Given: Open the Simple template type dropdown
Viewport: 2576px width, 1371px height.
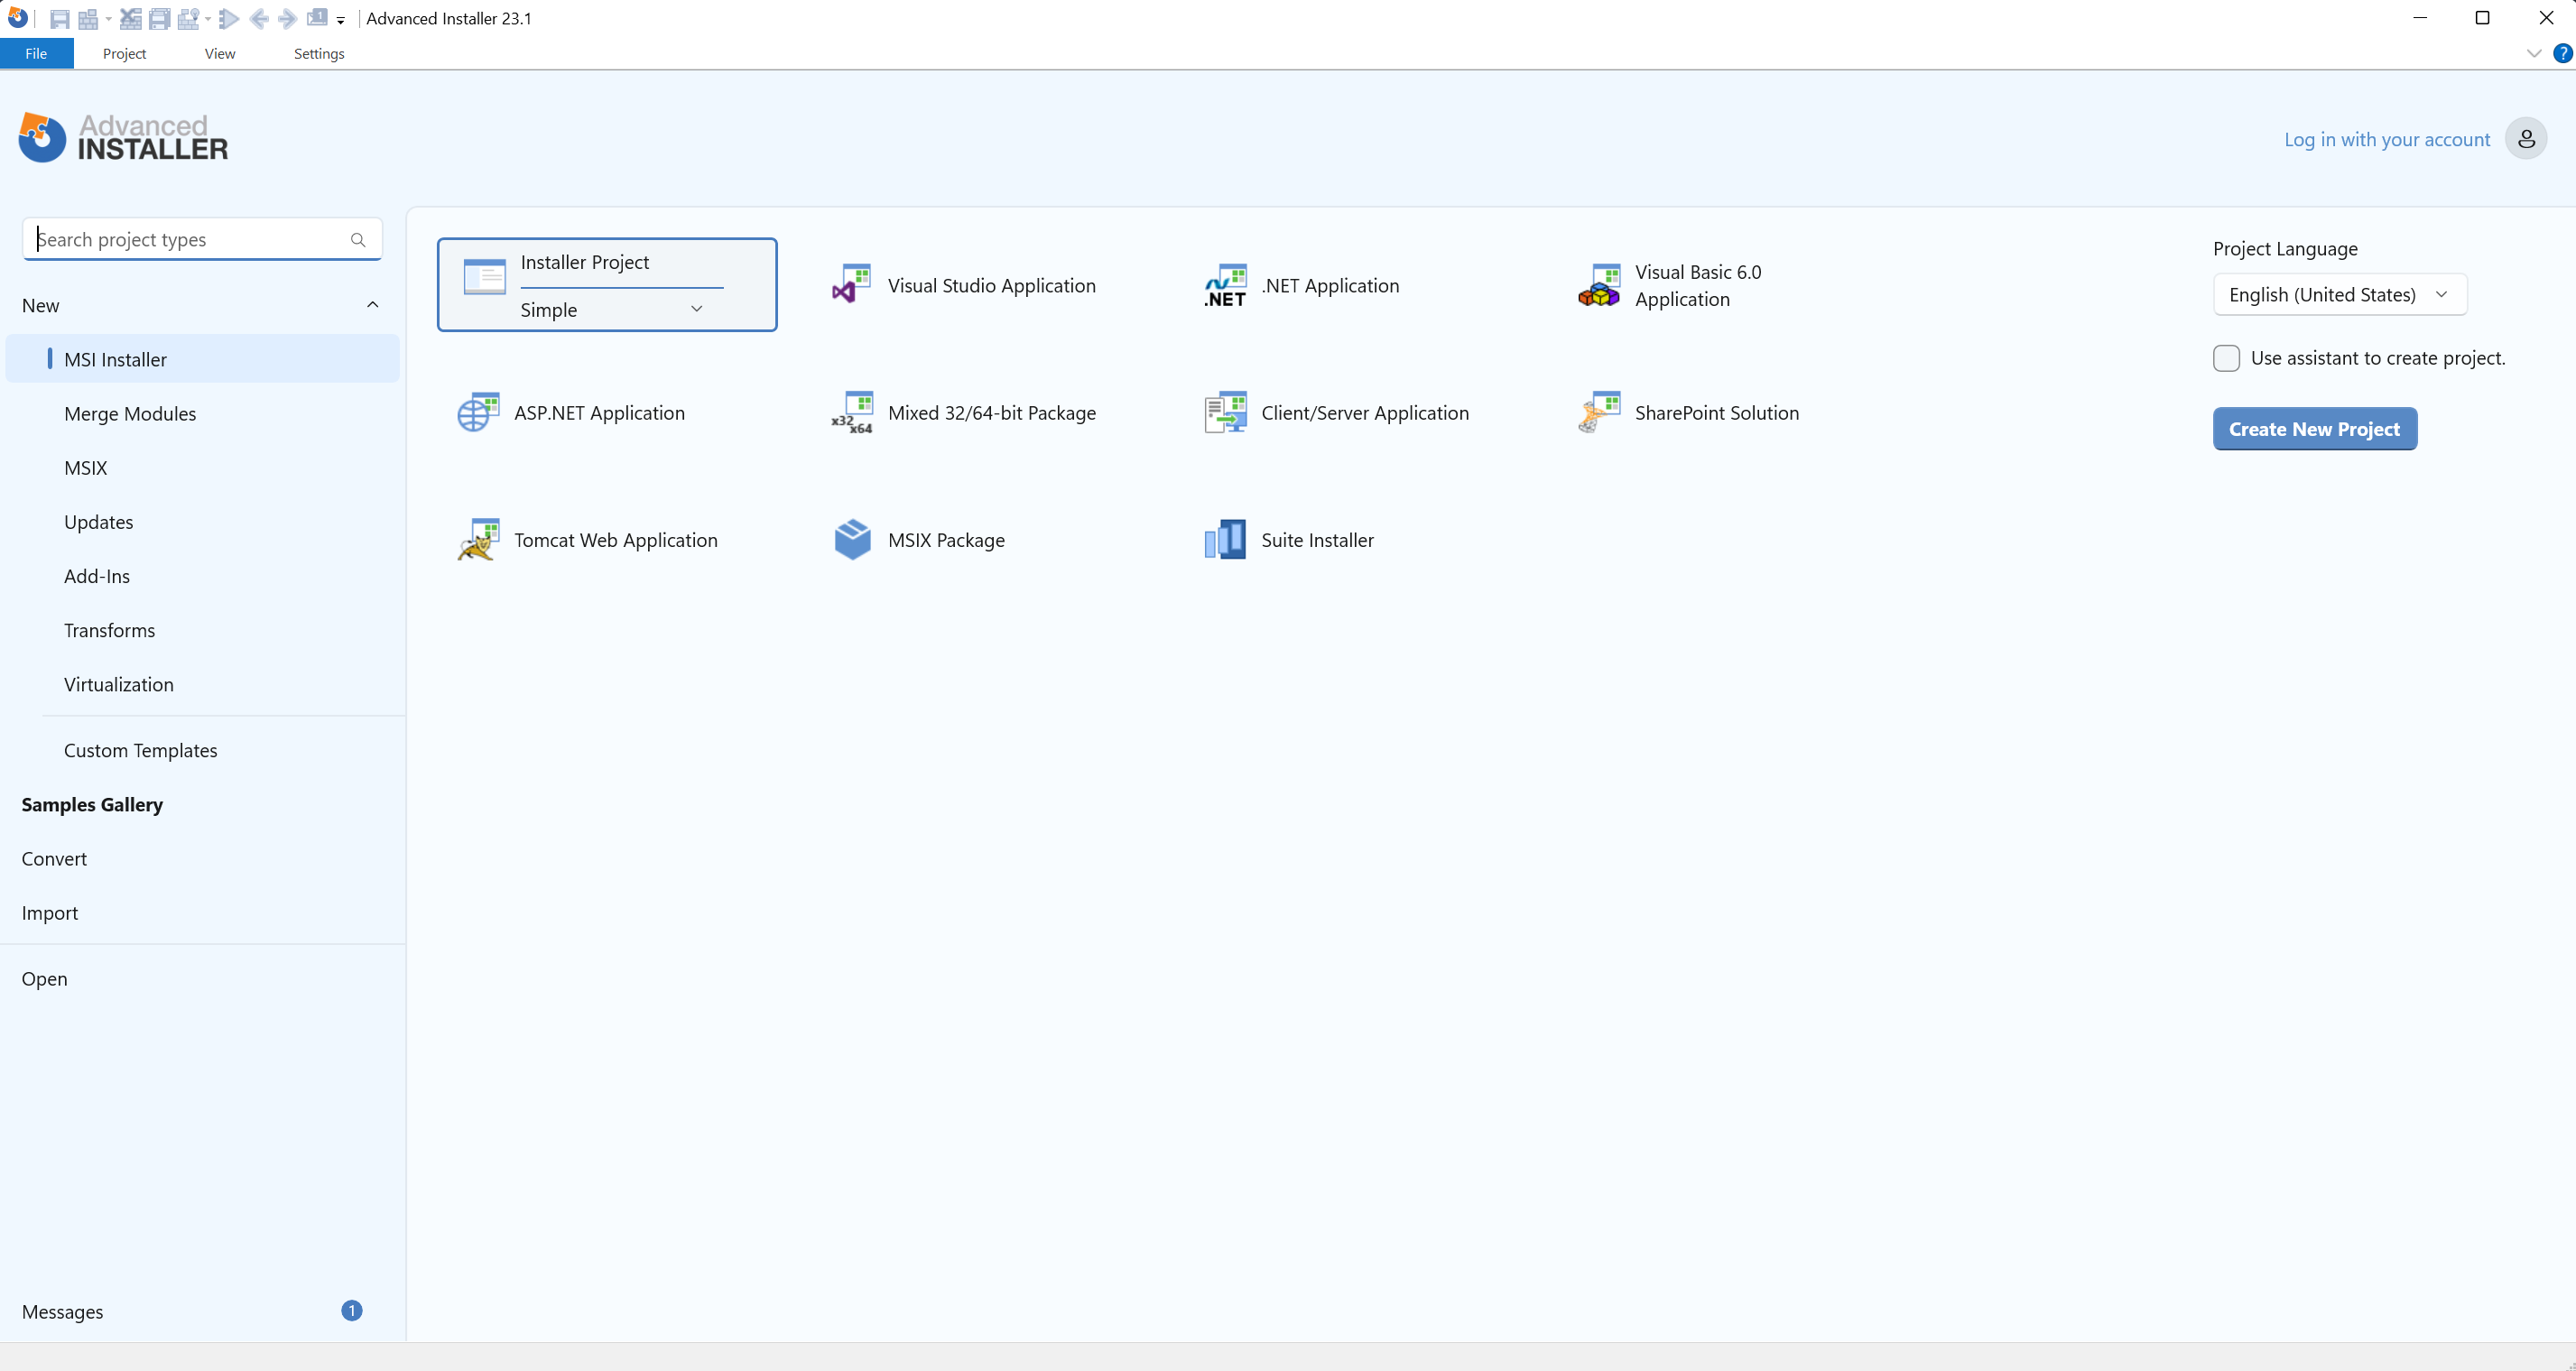Looking at the screenshot, I should click(x=697, y=309).
